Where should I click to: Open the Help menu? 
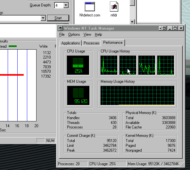click(98, 34)
